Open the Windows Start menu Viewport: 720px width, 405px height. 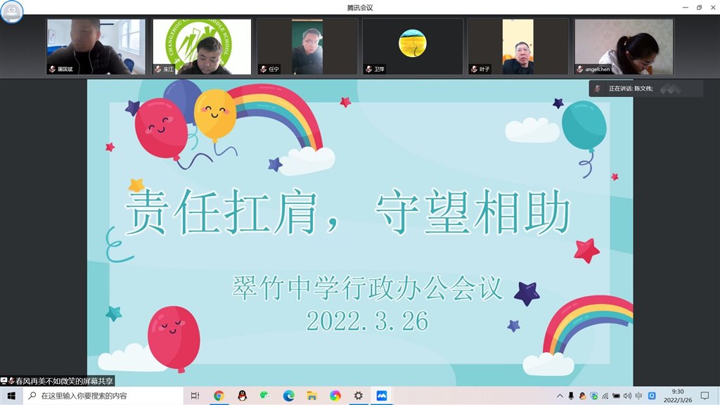10,395
